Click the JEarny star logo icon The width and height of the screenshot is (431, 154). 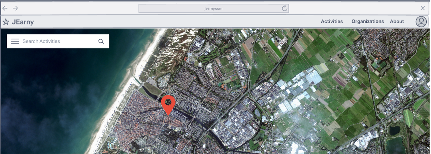[x=6, y=22]
